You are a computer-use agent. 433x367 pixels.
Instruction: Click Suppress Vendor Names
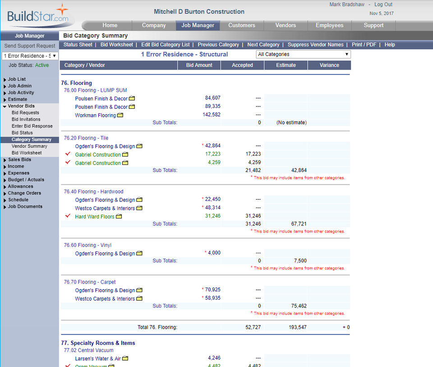[x=315, y=45]
